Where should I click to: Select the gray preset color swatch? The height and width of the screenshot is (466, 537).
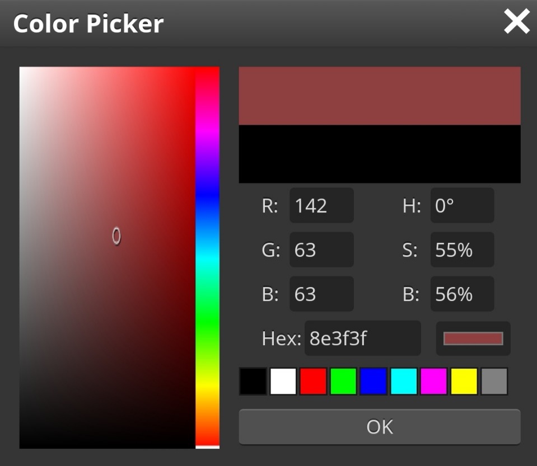[x=494, y=380]
